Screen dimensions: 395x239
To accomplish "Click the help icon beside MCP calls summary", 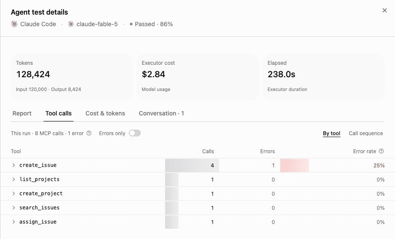I will coord(89,133).
